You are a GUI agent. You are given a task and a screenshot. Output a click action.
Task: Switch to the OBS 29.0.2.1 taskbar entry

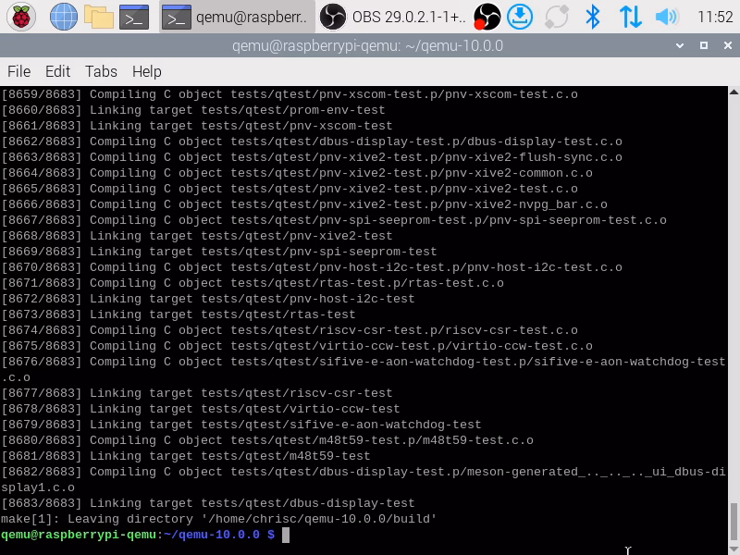(394, 17)
